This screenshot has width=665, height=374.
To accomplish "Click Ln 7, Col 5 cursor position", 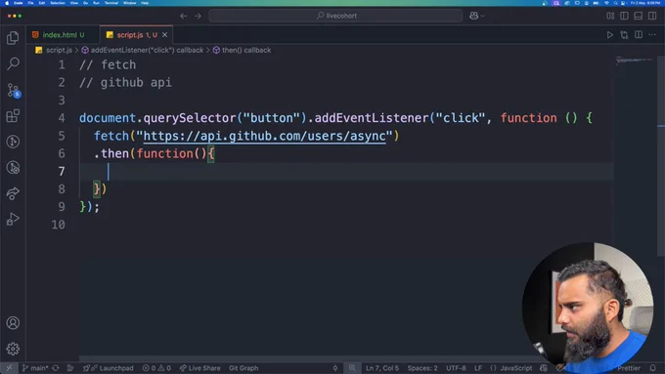I will [382, 368].
